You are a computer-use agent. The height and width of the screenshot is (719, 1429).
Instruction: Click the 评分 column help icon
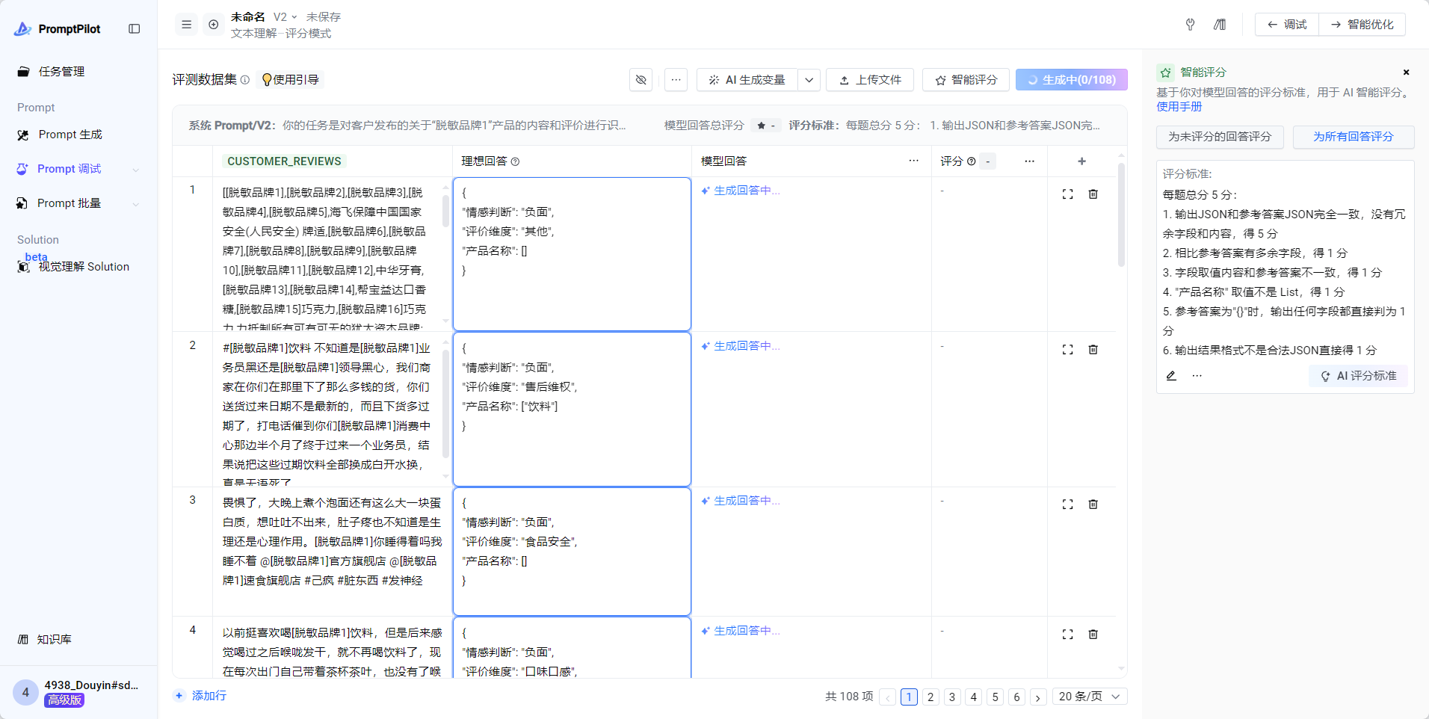coord(971,161)
